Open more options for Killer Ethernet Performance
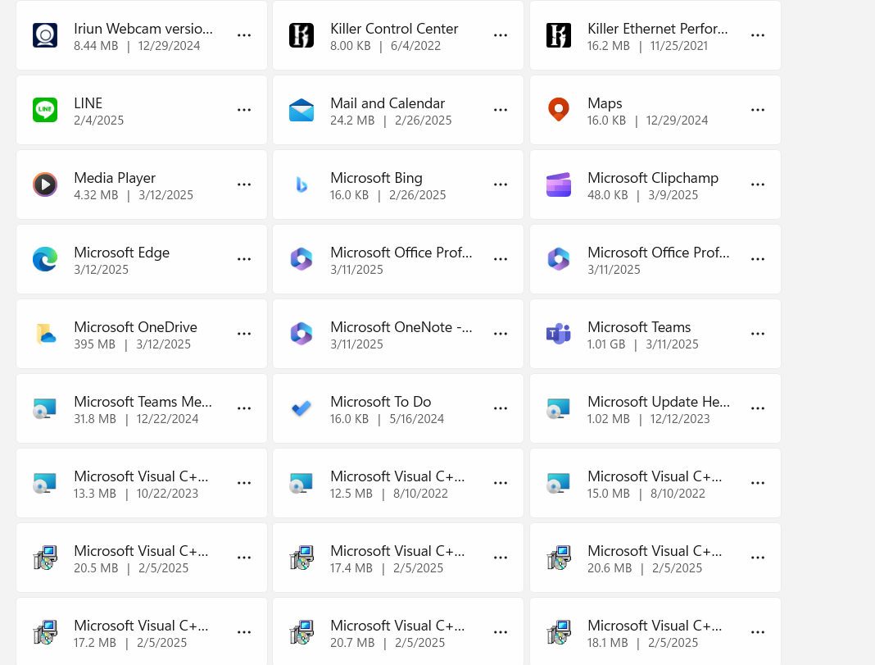The image size is (875, 665). (758, 35)
